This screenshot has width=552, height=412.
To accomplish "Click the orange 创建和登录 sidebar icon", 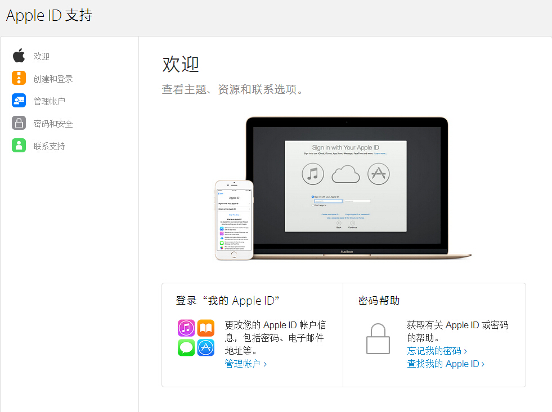I will tap(19, 78).
